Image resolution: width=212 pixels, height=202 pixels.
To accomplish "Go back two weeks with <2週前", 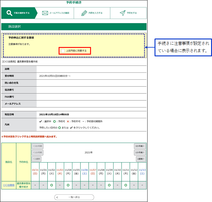I will click(36, 159).
